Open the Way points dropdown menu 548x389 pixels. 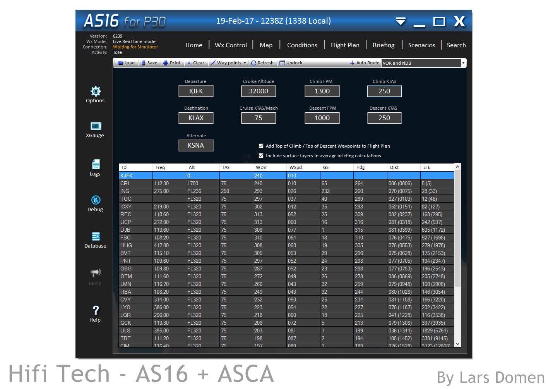click(228, 63)
